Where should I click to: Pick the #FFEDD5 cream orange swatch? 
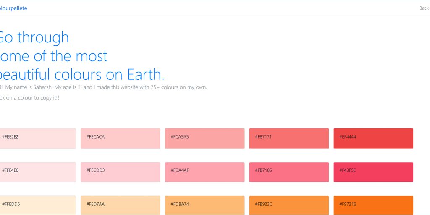[38, 205]
